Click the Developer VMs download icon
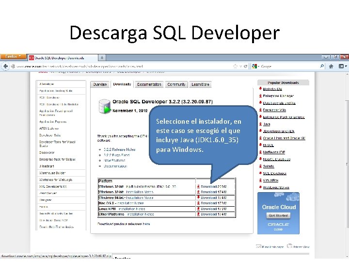Screen dimensions: 349x262 pos(260,110)
